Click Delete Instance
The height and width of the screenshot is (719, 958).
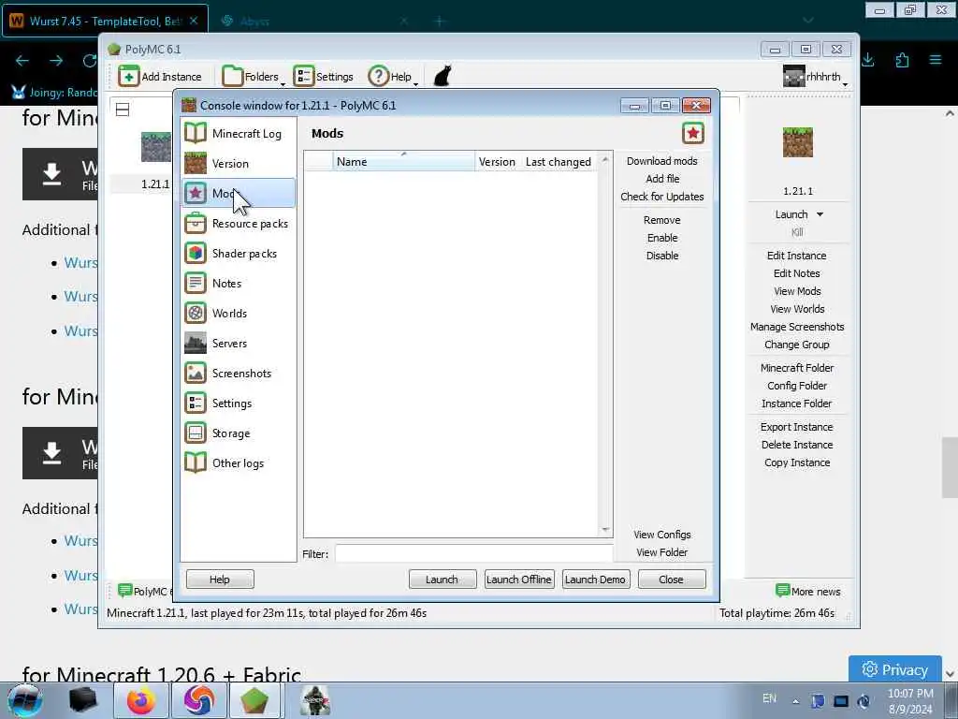click(797, 445)
